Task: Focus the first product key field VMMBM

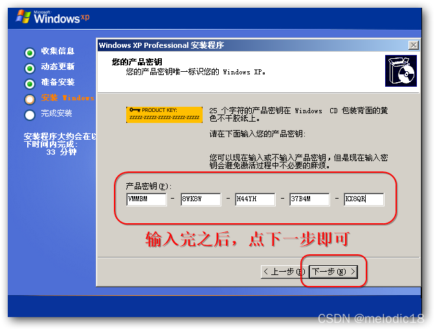Action: coord(146,199)
